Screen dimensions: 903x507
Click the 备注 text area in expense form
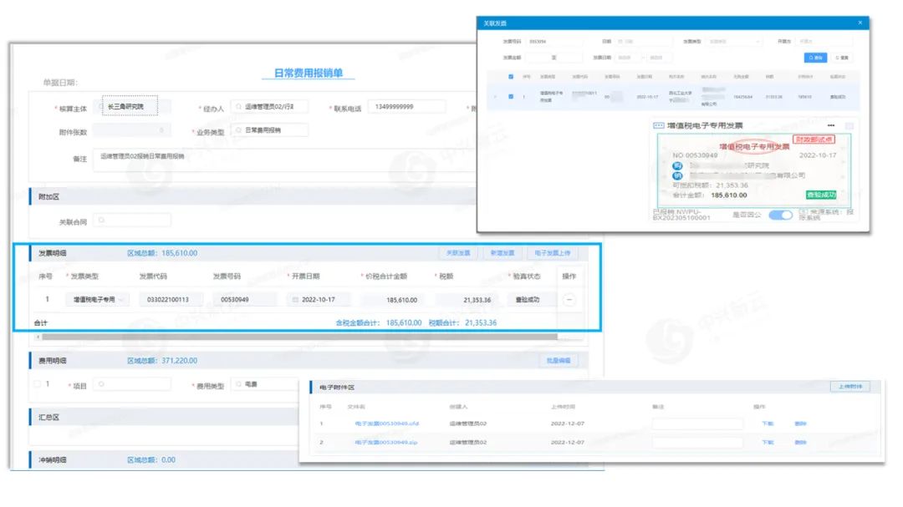tap(285, 160)
